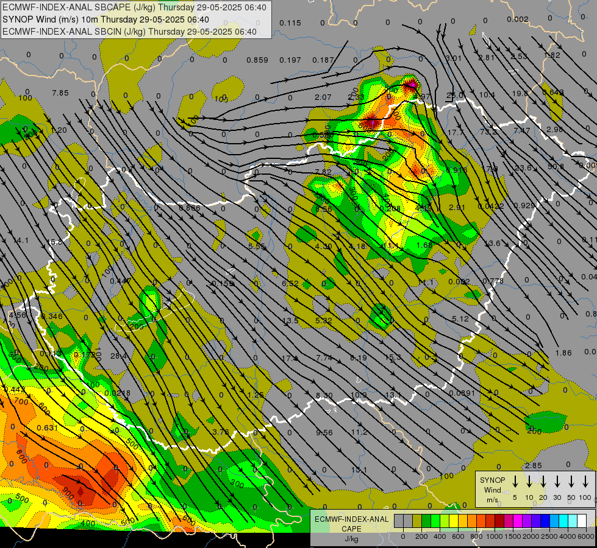Screen dimensions: 597x548
Task: Click the wind arrow above 5 m/s
Action: (x=515, y=482)
